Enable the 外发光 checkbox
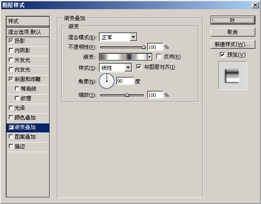This screenshot has width=261, height=204. click(11, 60)
